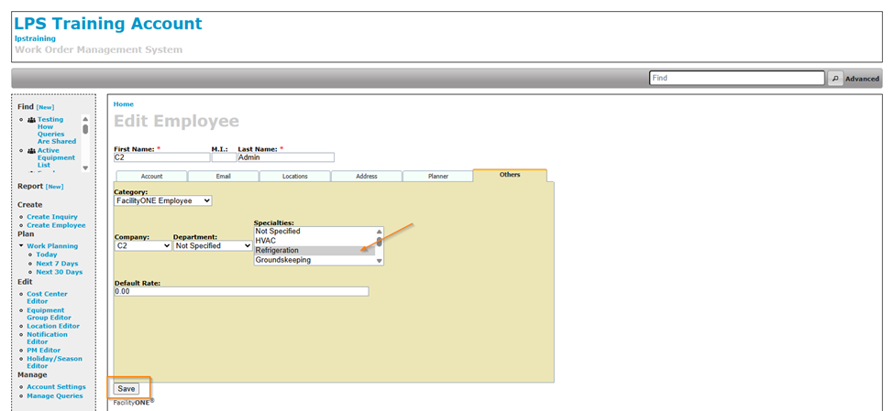This screenshot has height=411, width=894.
Task: Expand the Department dropdown
Action: [213, 245]
